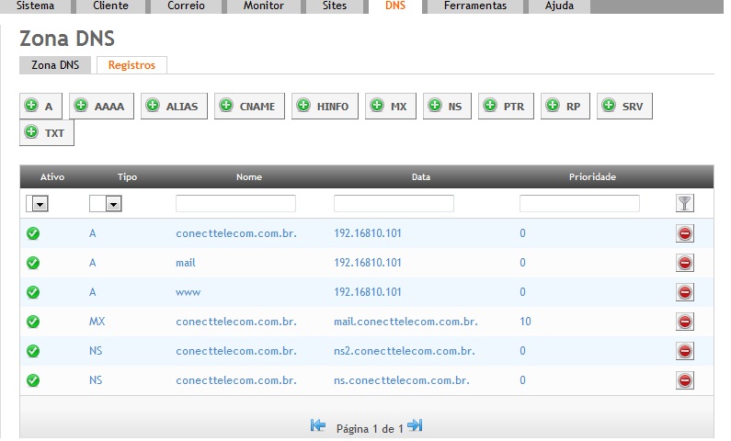The width and height of the screenshot is (731, 441).
Task: Open the Tipo filter dropdown
Action: click(106, 203)
